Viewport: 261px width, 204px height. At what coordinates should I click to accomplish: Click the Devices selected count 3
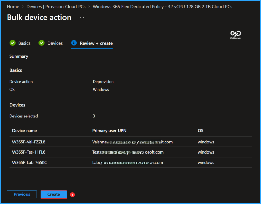click(x=94, y=116)
